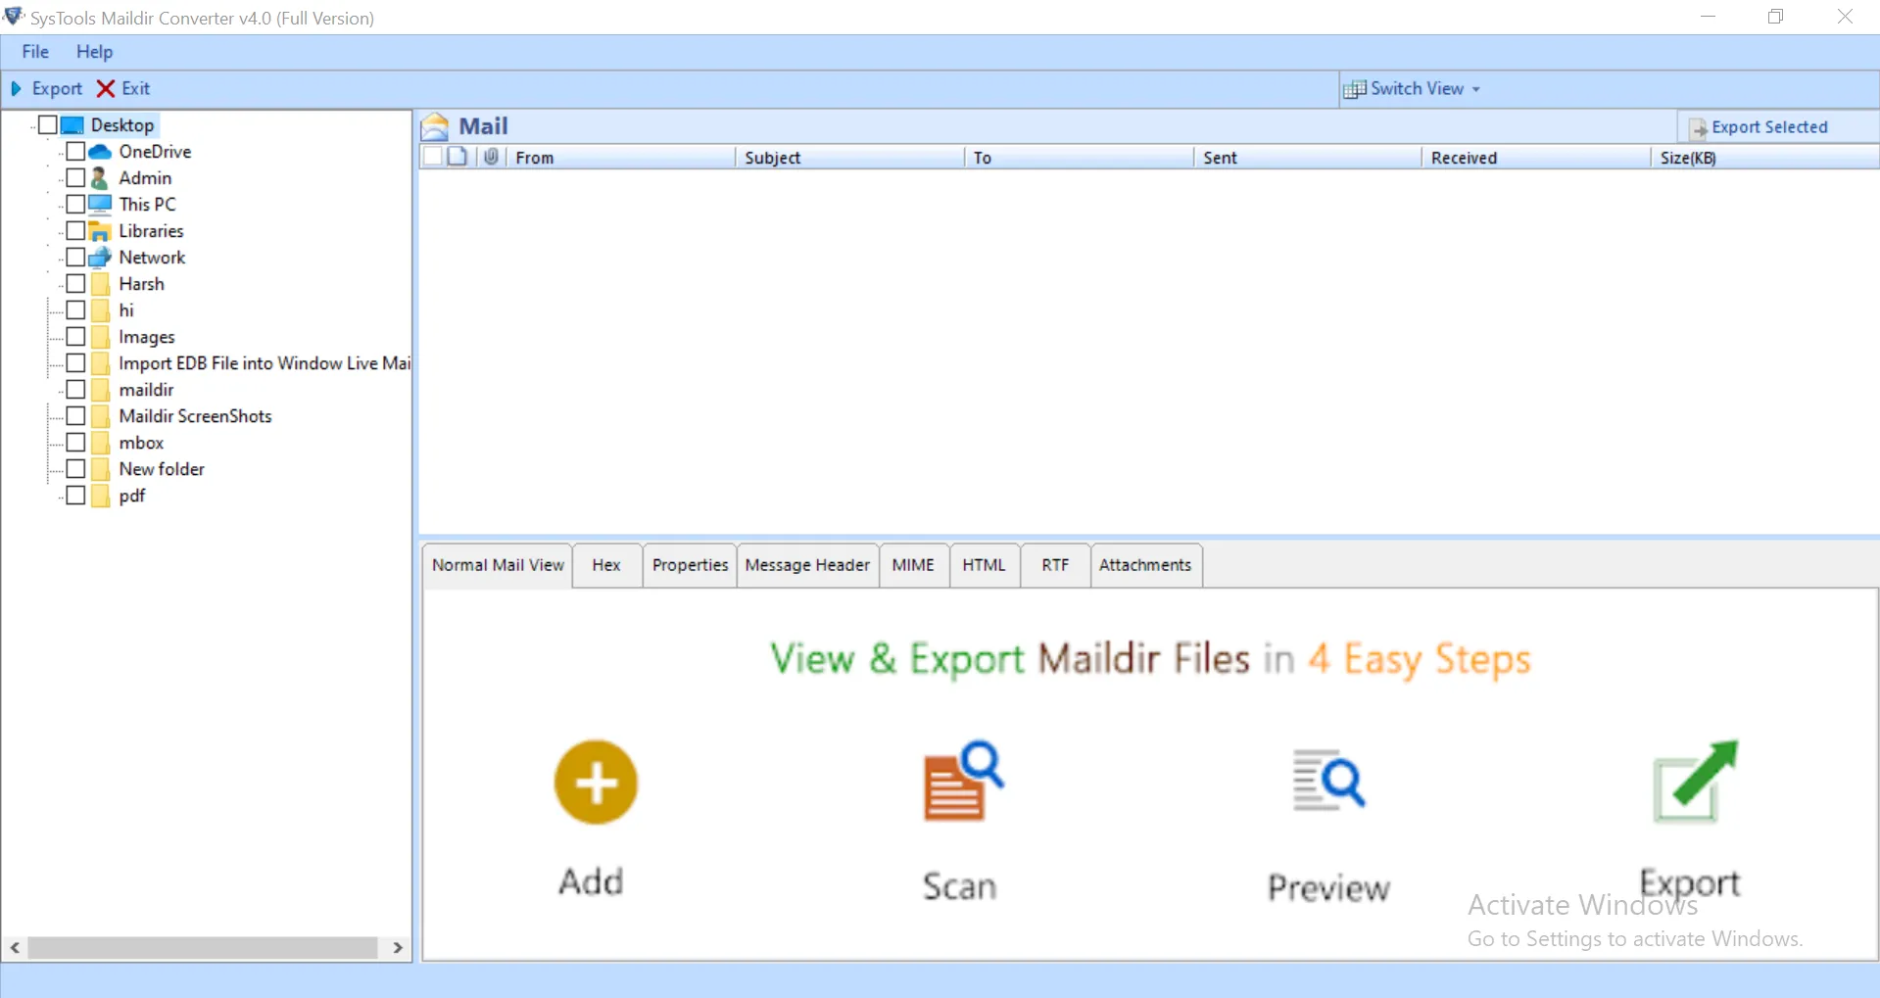This screenshot has width=1880, height=998.
Task: Sort by the To column header
Action: point(1079,158)
